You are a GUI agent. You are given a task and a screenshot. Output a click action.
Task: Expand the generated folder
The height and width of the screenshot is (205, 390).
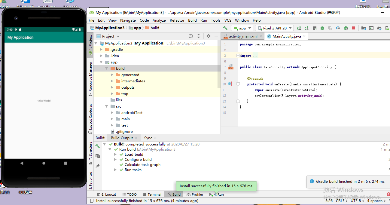pyautogui.click(x=112, y=75)
